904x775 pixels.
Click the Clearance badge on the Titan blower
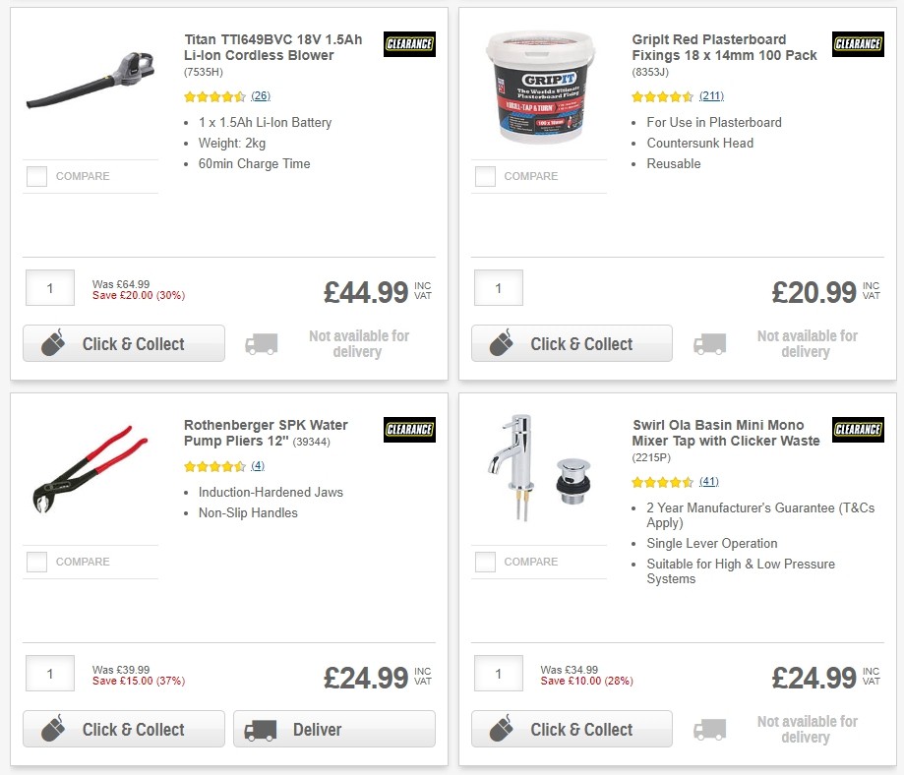tap(409, 44)
